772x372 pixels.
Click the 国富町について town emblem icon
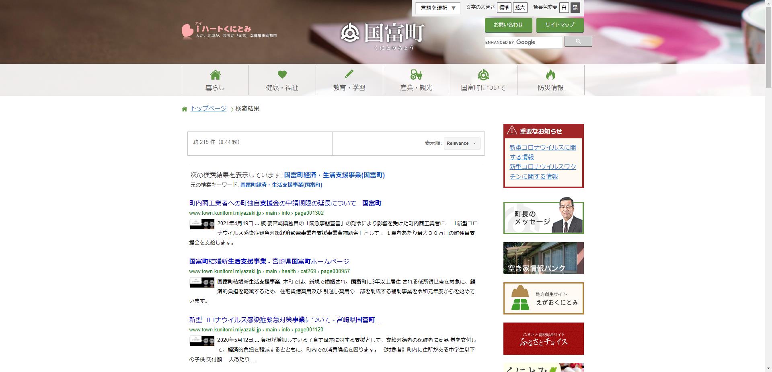click(x=484, y=74)
